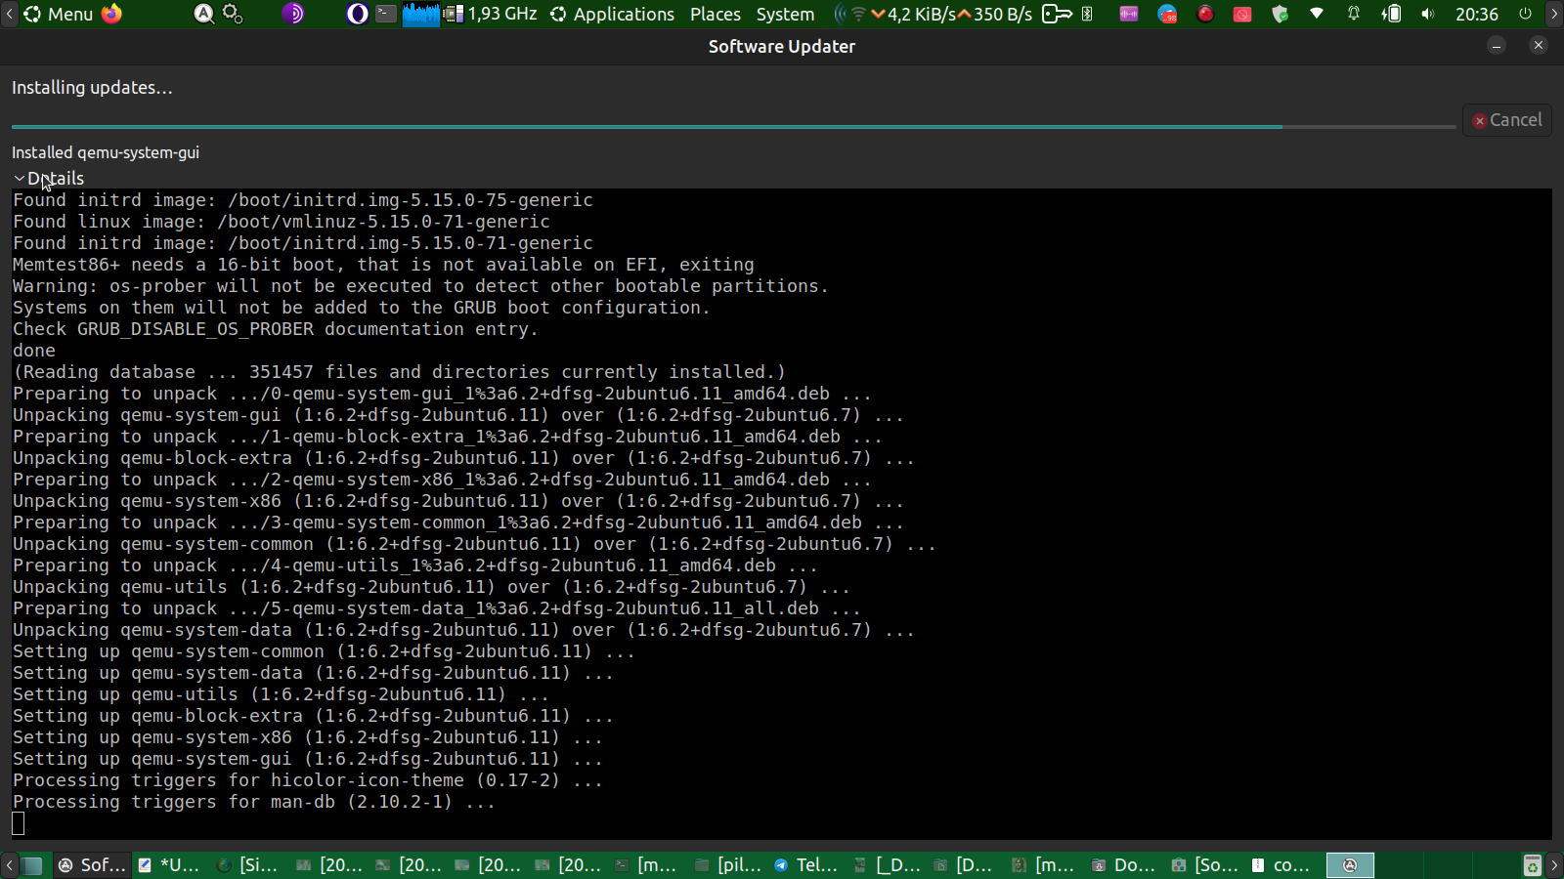Click the 'Installing updates...' heading
The width and height of the screenshot is (1564, 879).
tap(92, 88)
